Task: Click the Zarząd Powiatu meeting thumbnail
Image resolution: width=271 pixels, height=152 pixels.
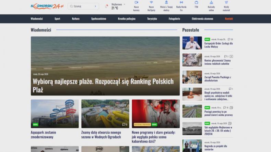Action: 192,77
